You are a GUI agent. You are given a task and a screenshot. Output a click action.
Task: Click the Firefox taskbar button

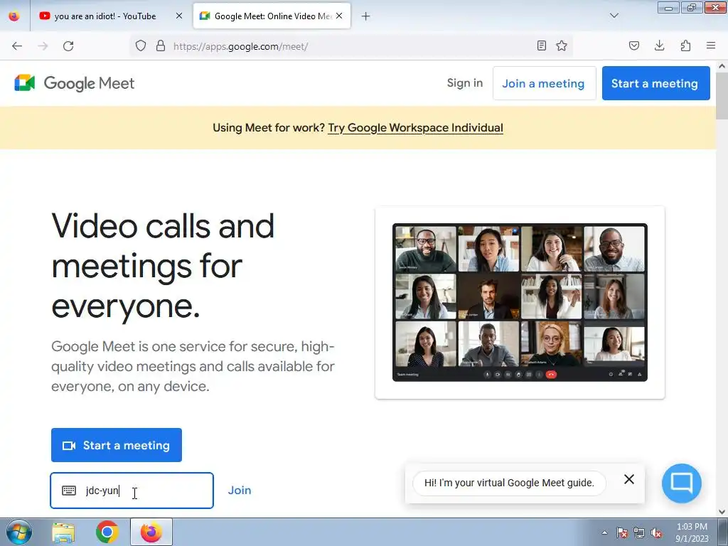point(151,532)
